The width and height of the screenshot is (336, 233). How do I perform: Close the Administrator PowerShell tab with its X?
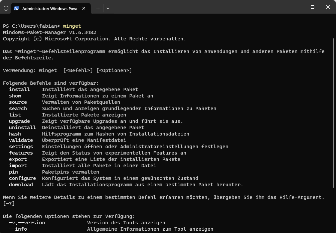[x=84, y=8]
